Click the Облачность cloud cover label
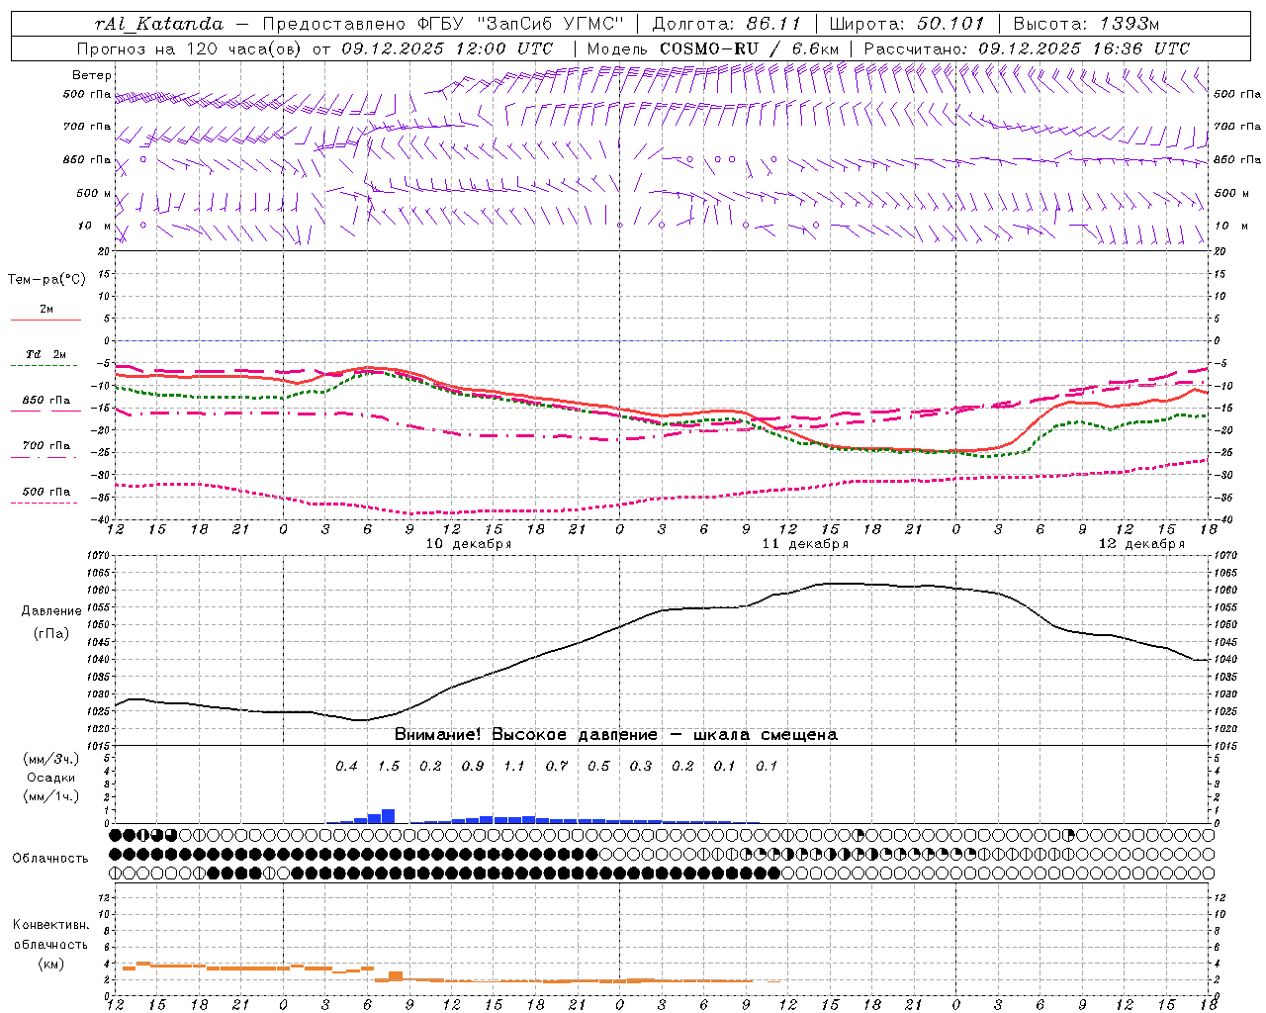The image size is (1266, 1013). point(50,859)
